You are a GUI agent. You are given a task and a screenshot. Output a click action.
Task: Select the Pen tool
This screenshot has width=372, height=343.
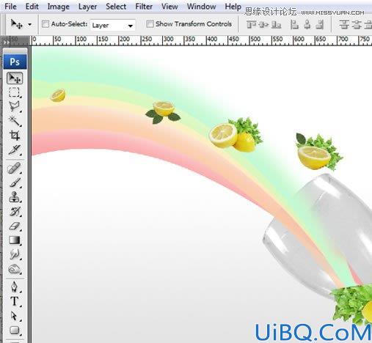(x=14, y=287)
